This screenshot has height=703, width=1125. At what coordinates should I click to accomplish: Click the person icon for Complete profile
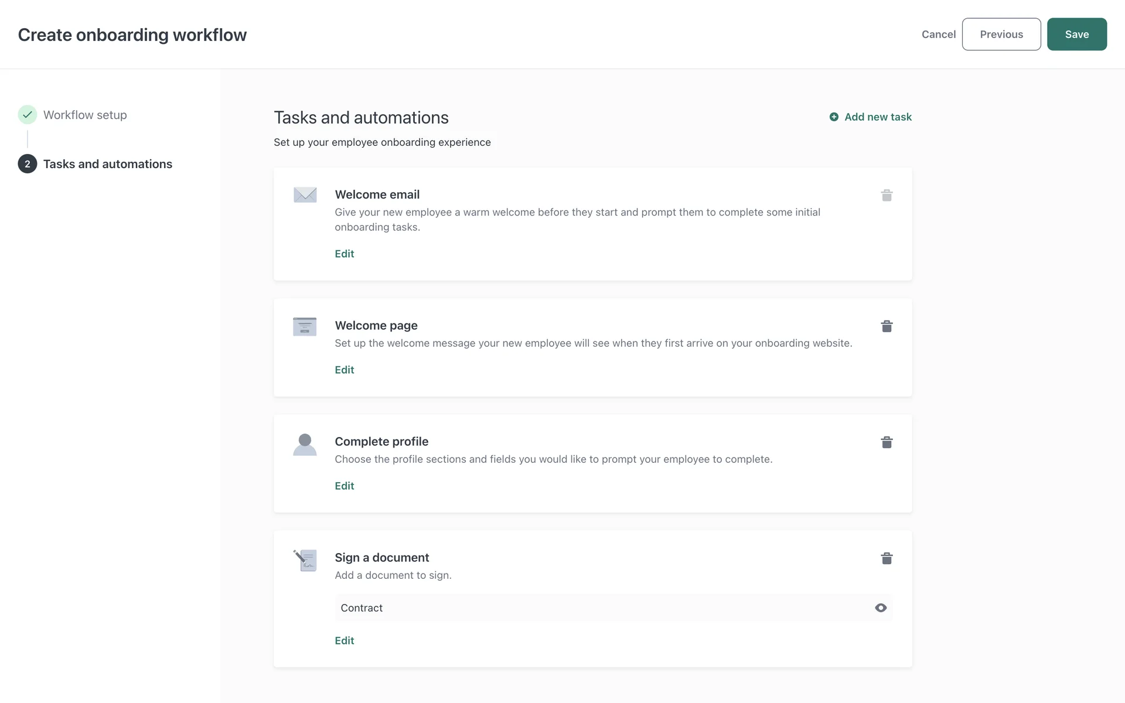click(305, 445)
